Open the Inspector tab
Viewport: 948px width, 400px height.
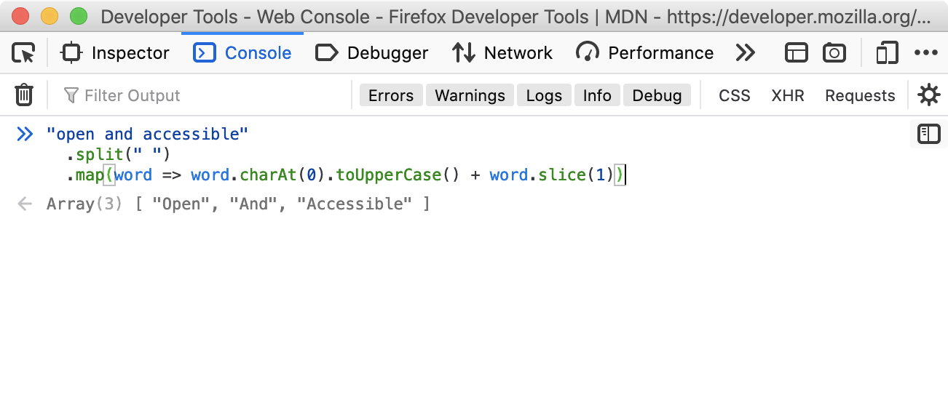116,53
